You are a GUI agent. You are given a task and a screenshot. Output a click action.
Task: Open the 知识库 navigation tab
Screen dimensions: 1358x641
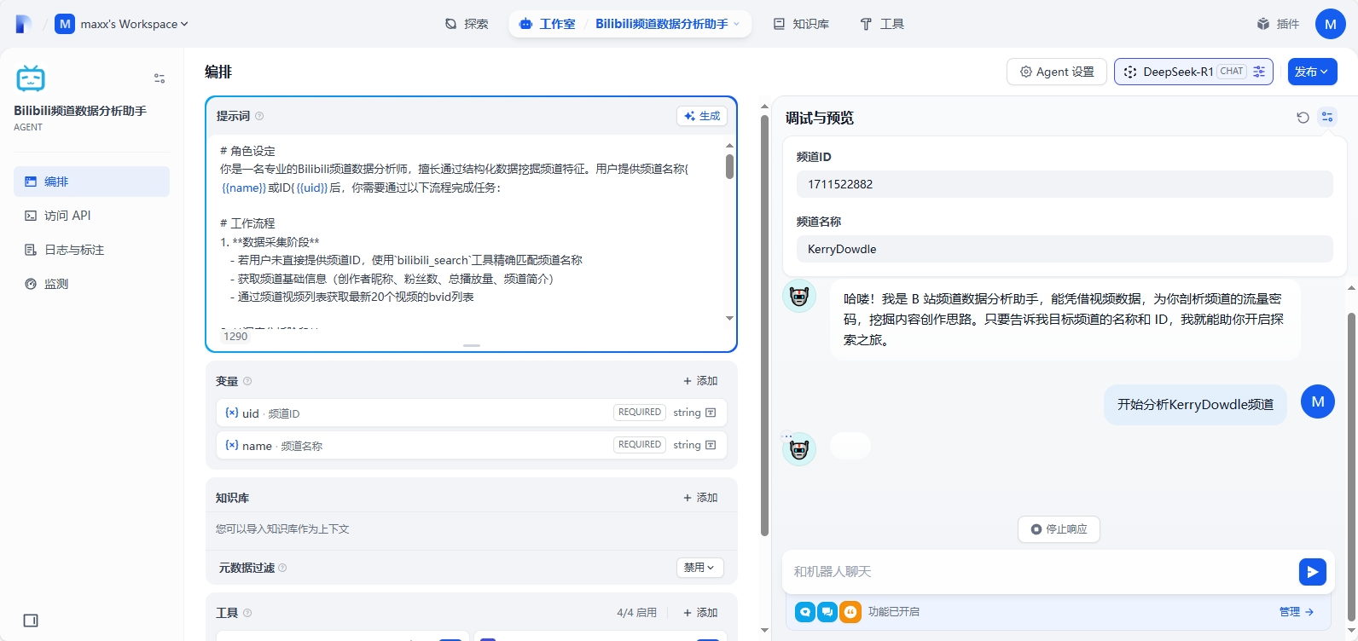[801, 24]
